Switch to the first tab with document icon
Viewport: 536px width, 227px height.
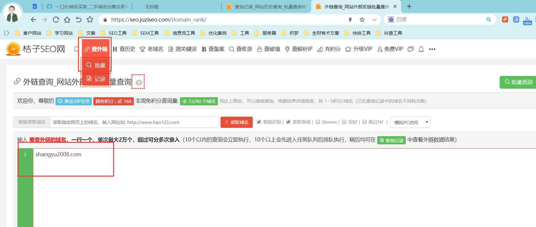[35, 6]
